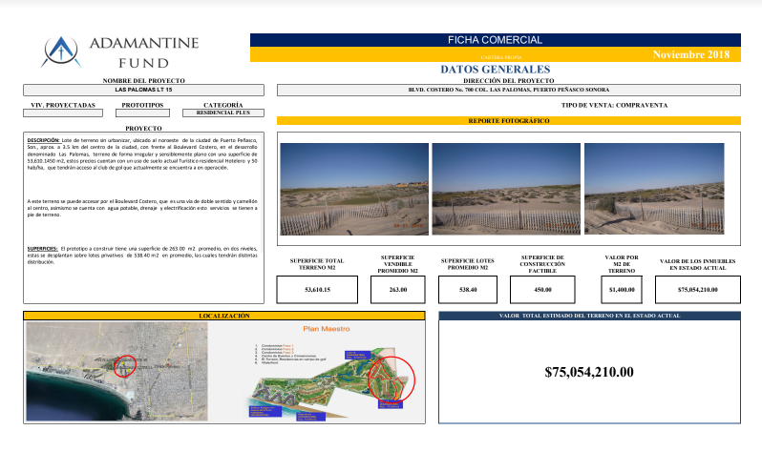Click the 'RESIDENCIAL PLUS' category field
The height and width of the screenshot is (451, 762).
[223, 113]
